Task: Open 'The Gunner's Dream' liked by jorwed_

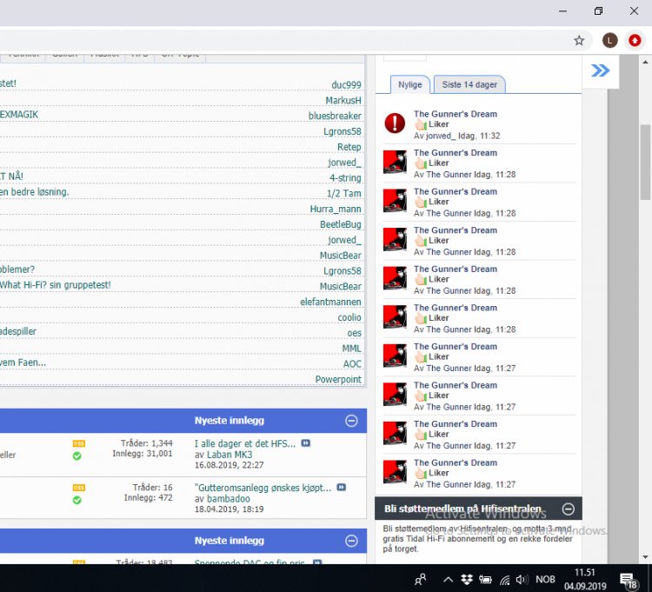Action: tap(456, 114)
